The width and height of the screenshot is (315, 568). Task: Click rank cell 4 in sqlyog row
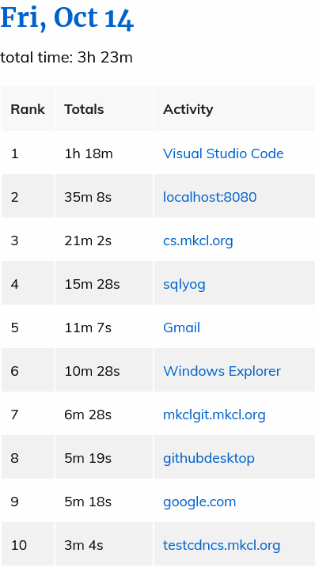[x=28, y=283]
